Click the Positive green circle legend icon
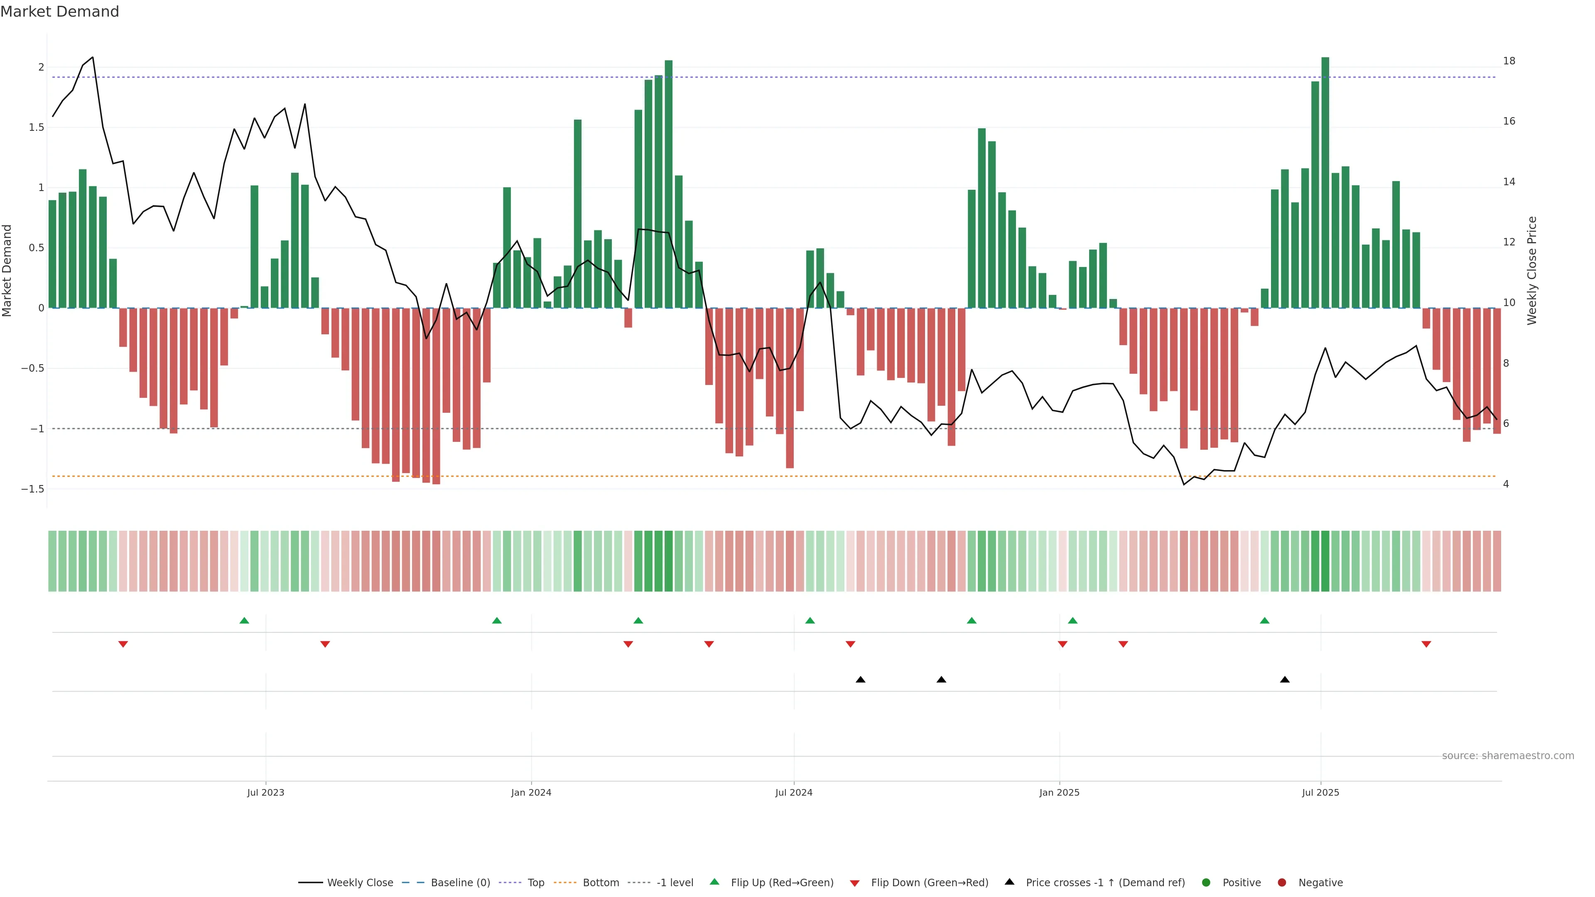Image resolution: width=1595 pixels, height=897 pixels. (x=1205, y=883)
